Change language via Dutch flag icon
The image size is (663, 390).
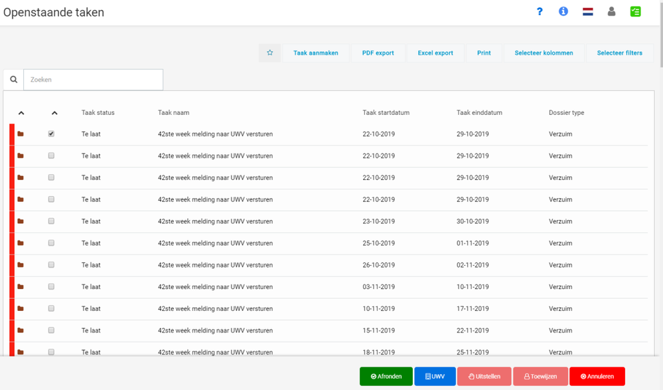pos(588,12)
